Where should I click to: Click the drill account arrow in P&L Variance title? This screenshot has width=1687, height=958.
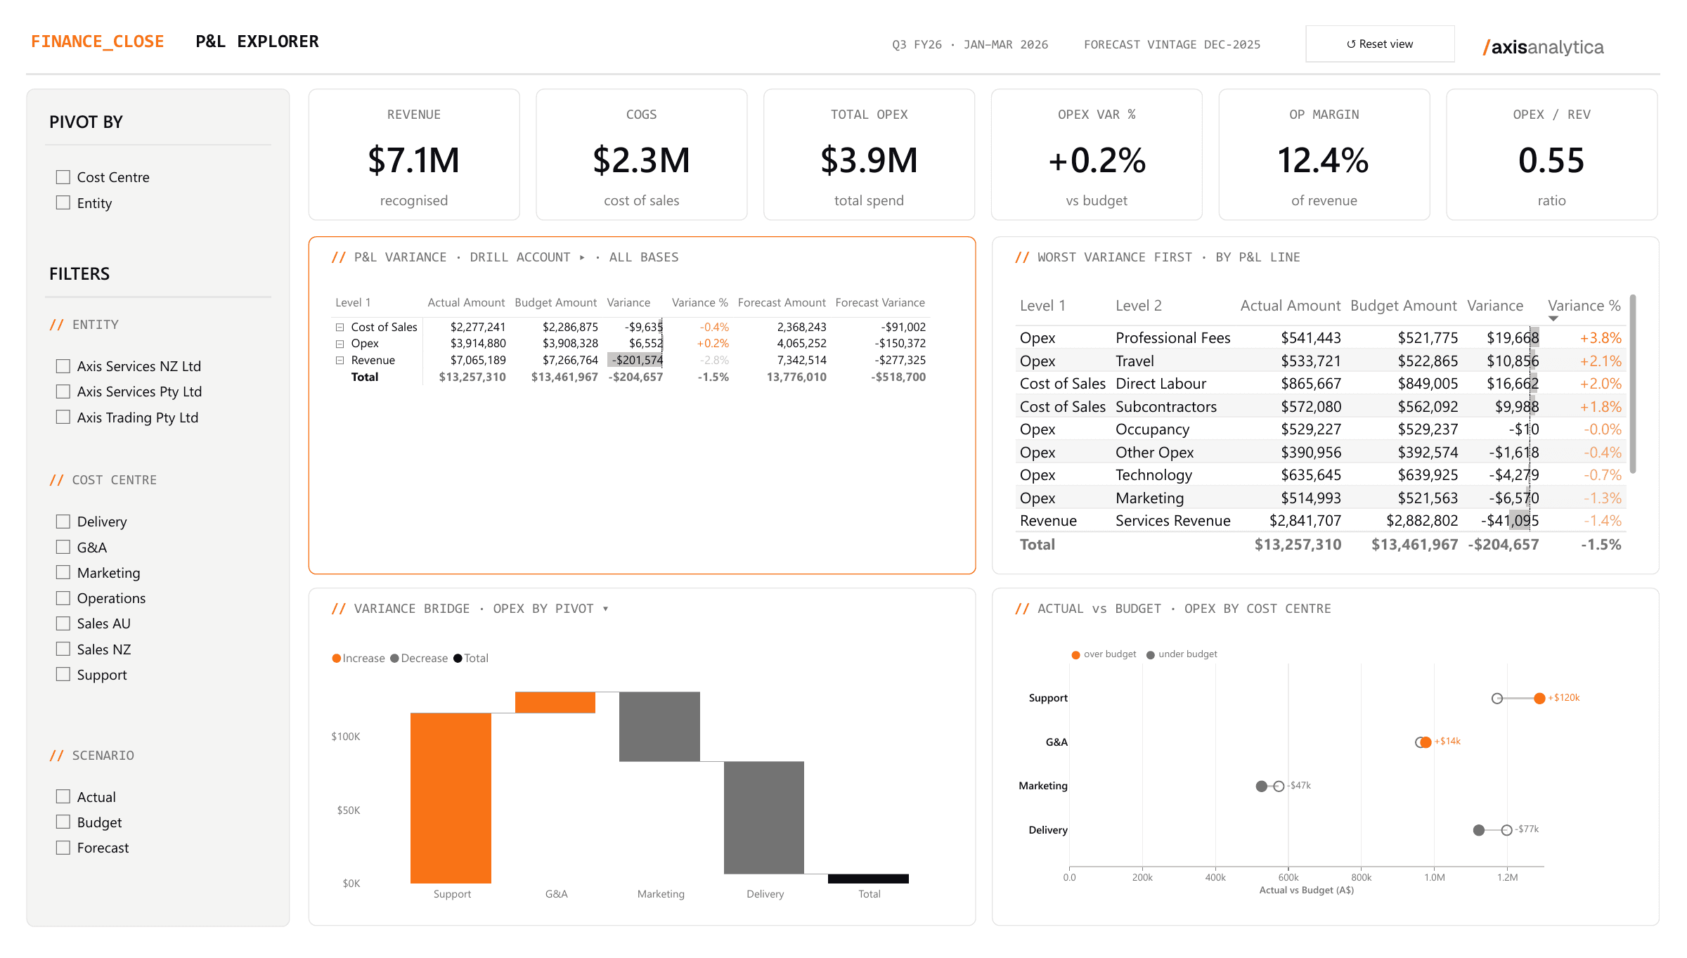(x=582, y=258)
